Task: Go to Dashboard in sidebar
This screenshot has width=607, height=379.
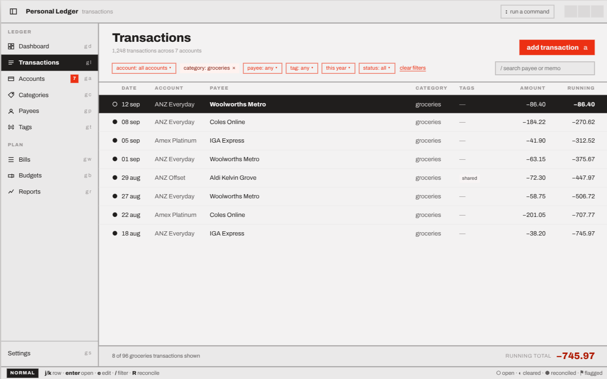Action: [49, 46]
